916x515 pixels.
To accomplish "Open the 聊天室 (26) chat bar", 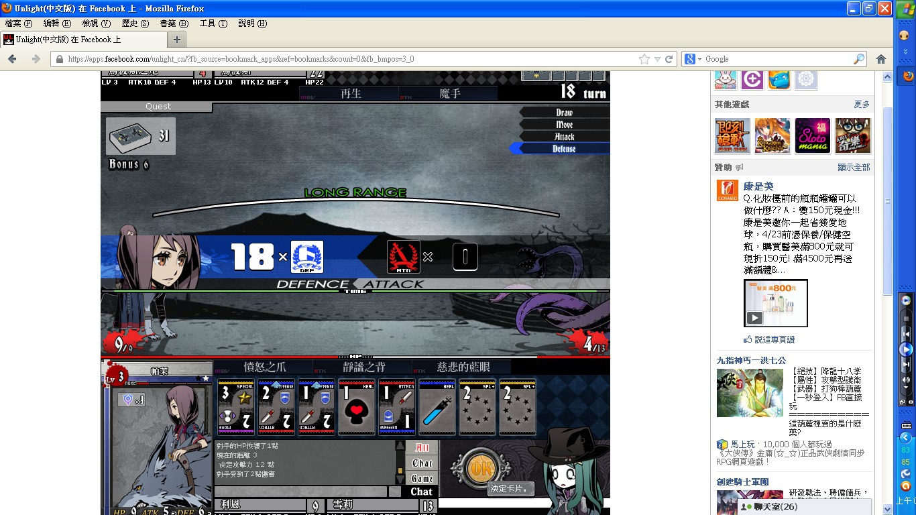I will [805, 507].
